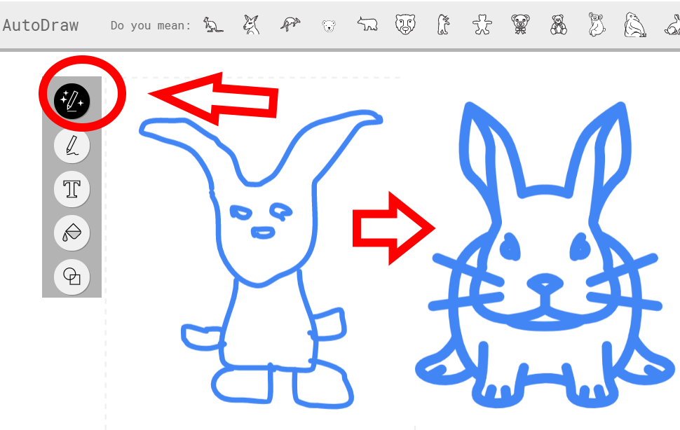Select the teddy bear with open arms

482,25
